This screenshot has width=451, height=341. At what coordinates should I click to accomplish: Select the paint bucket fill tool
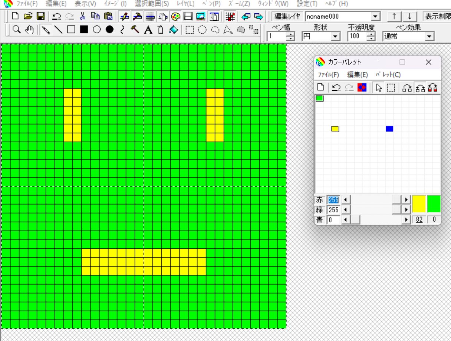click(173, 30)
